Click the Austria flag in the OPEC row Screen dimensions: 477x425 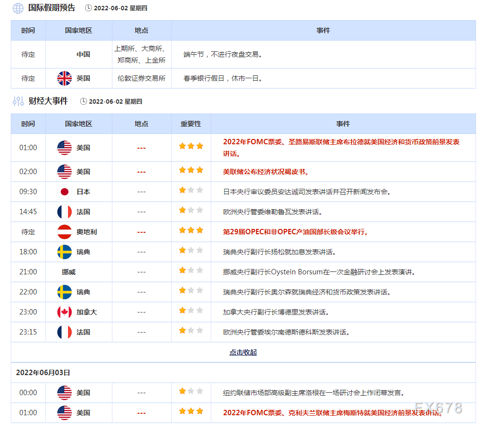point(65,232)
